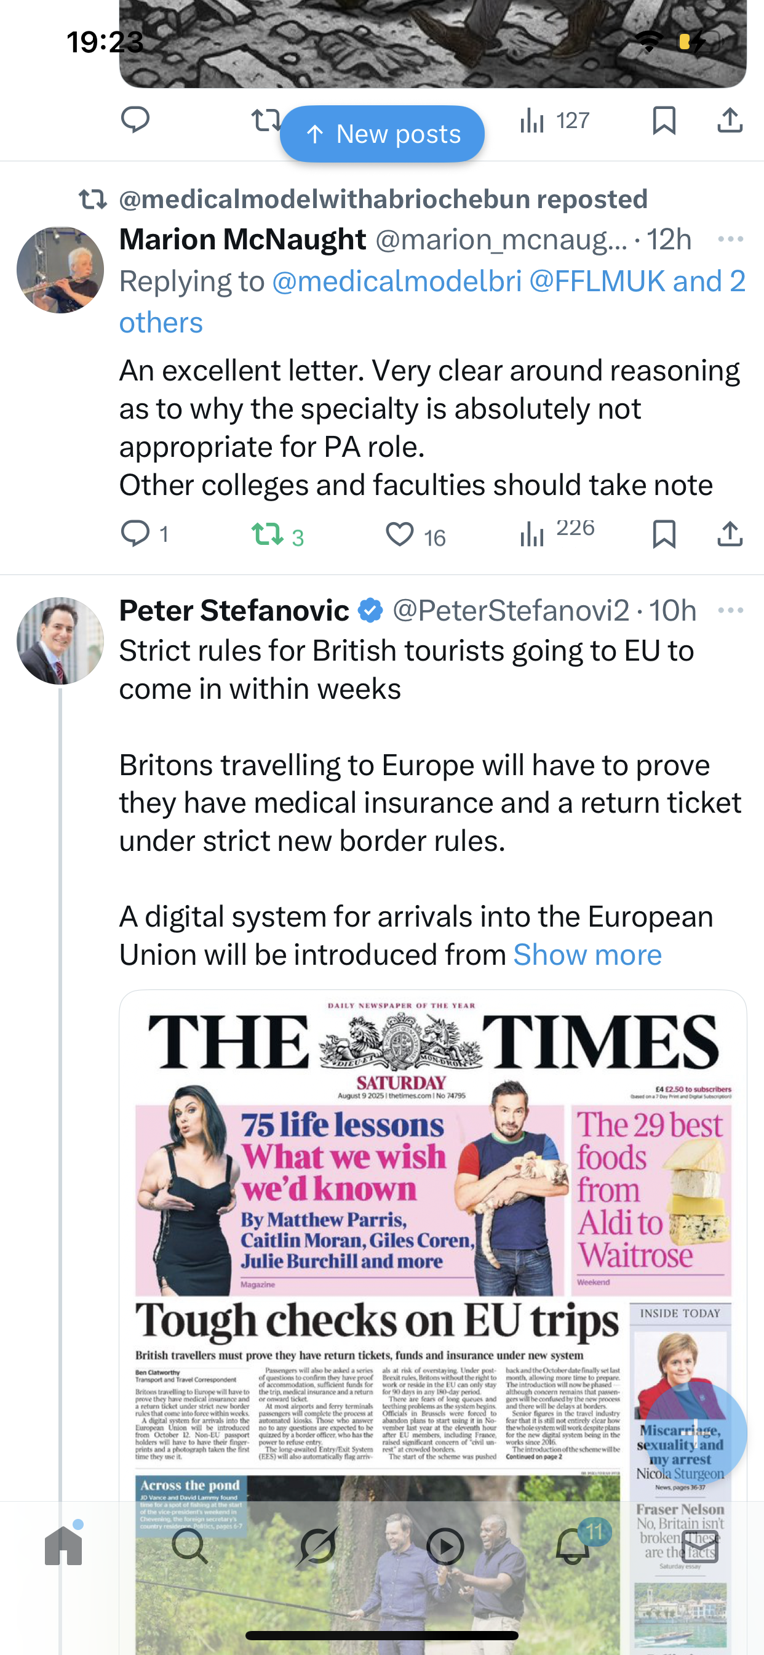View analytics for Marion McNaught's post
764x1655 pixels.
533,533
